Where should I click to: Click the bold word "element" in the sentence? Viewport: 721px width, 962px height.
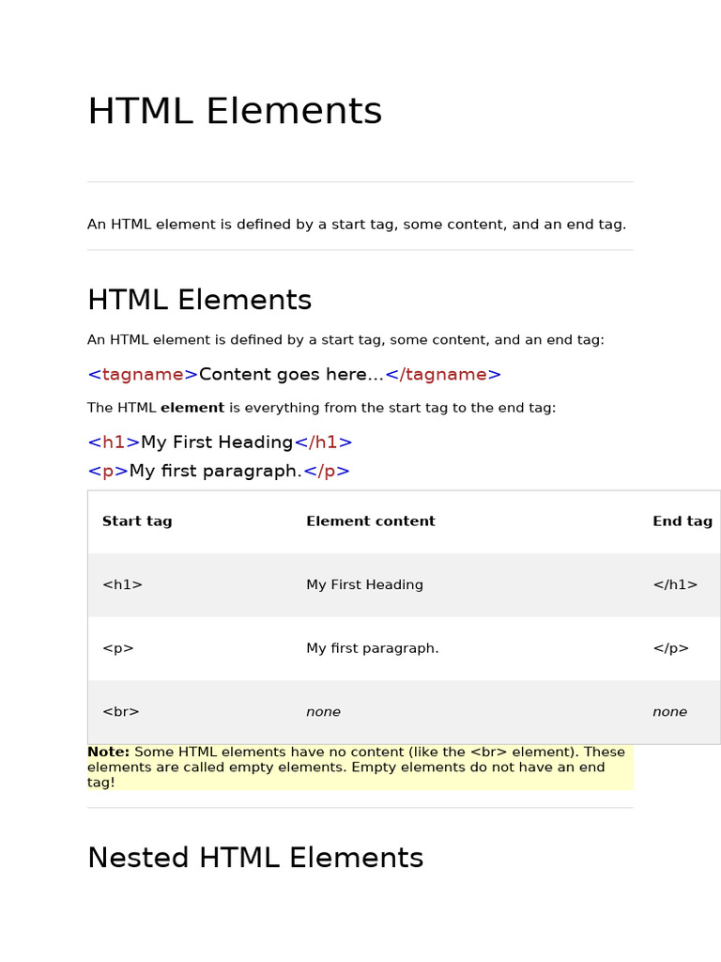[192, 409]
